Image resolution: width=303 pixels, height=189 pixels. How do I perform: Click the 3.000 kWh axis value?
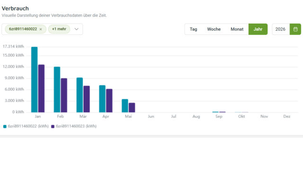click(x=14, y=101)
